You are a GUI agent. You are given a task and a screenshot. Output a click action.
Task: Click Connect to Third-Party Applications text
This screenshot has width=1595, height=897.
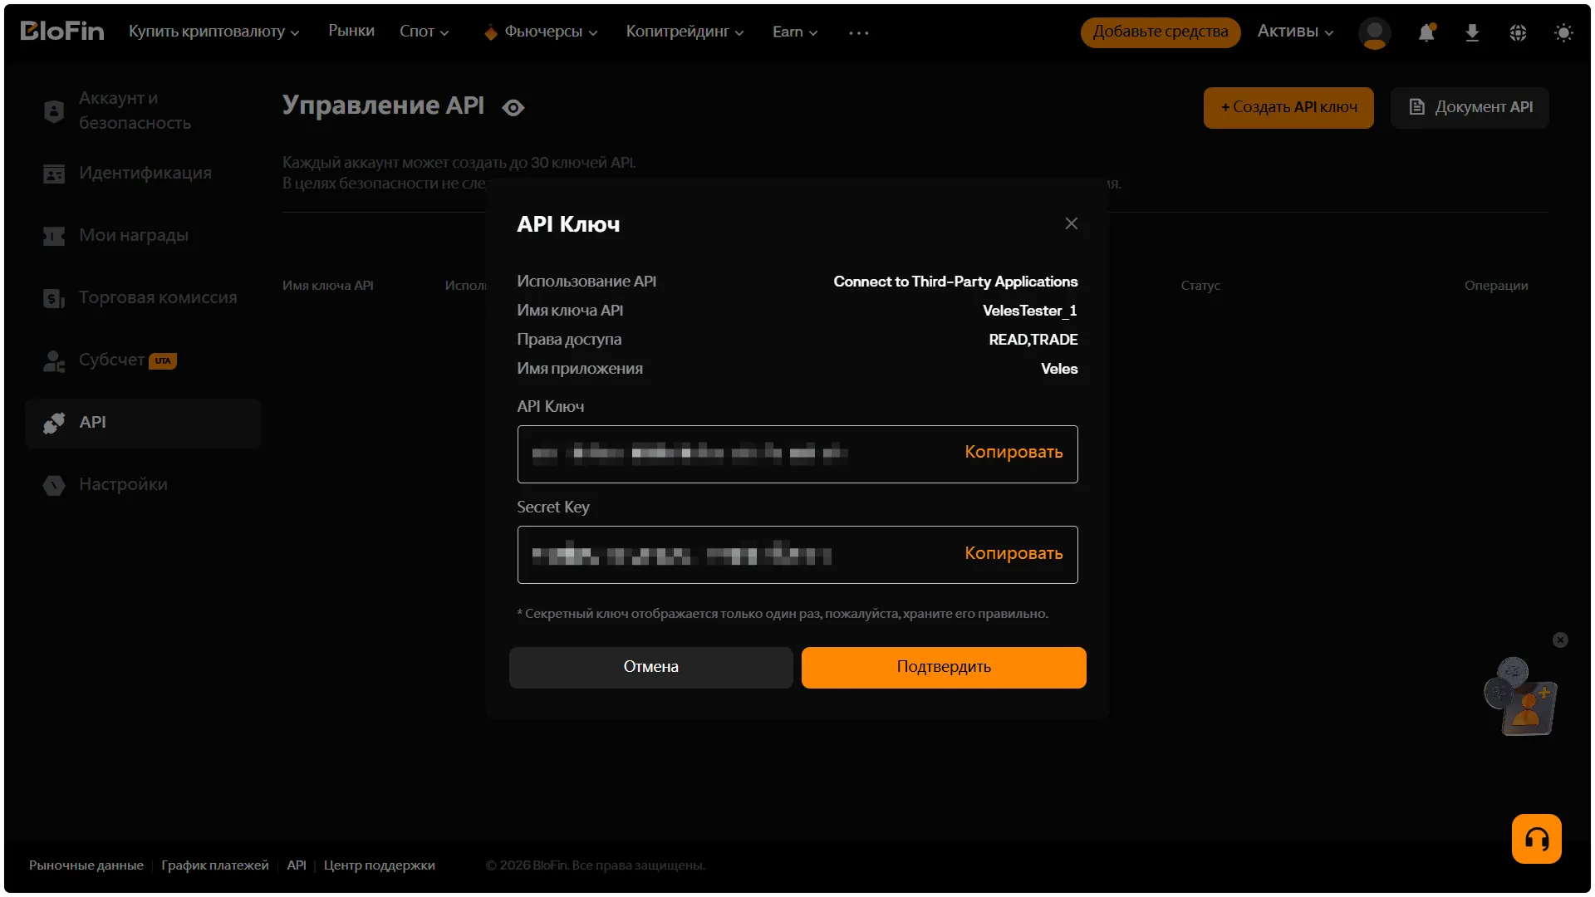click(955, 282)
